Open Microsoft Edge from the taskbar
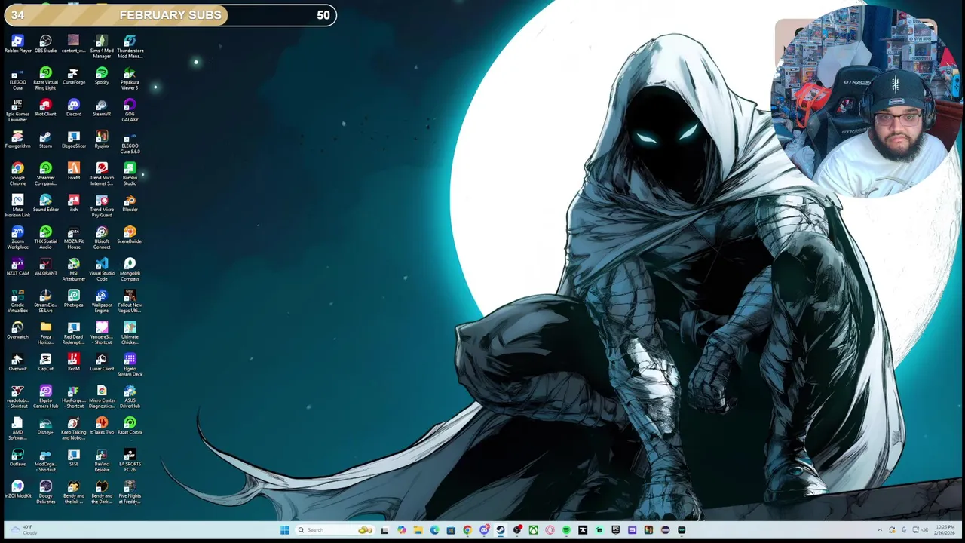Screen dimensions: 965x543 [434, 530]
